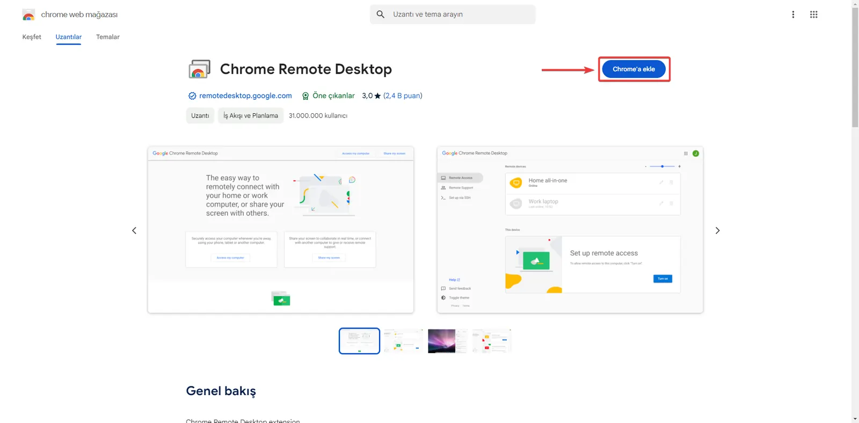Click the Uzantı tag chip
This screenshot has width=859, height=423.
200,115
